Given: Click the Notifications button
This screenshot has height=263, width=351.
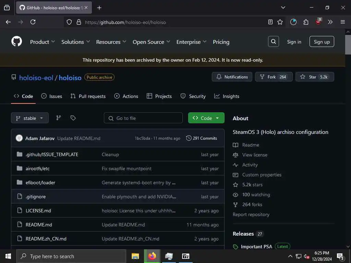Looking at the screenshot, I should [232, 77].
